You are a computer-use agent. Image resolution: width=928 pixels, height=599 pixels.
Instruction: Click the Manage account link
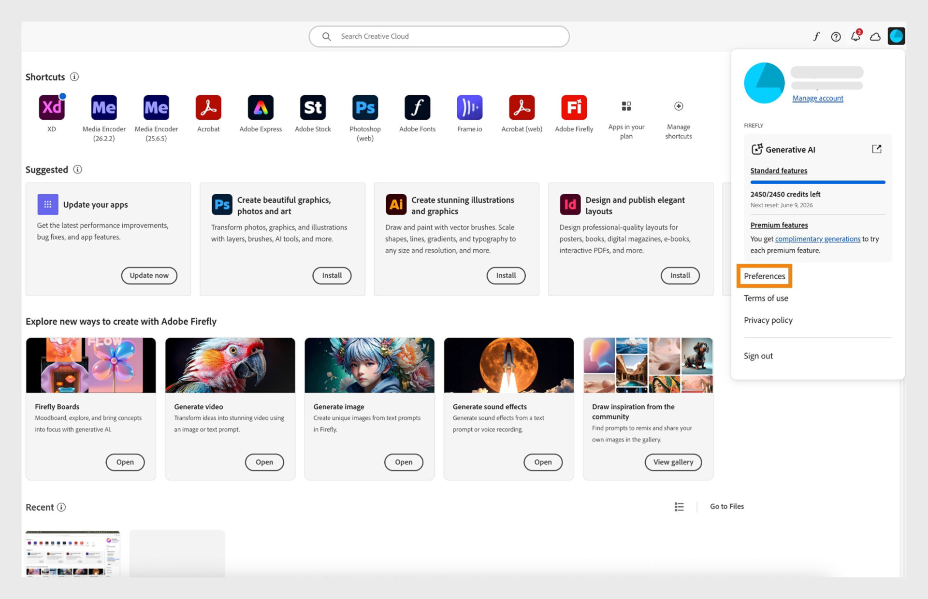(818, 98)
